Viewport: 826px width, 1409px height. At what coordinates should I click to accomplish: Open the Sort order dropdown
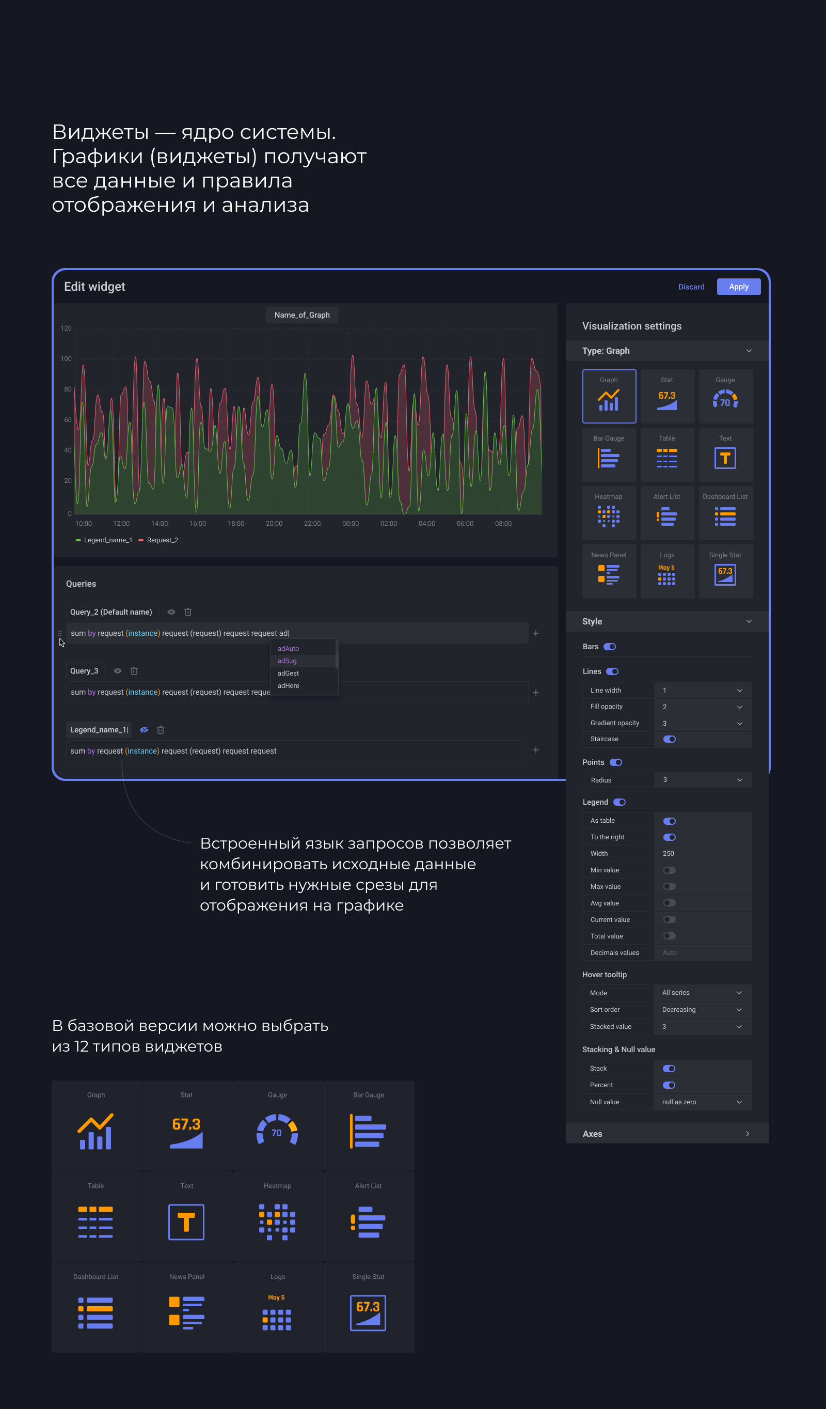pos(702,1009)
